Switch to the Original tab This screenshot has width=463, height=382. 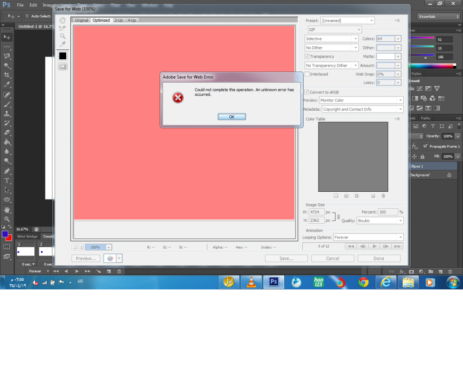(x=81, y=20)
